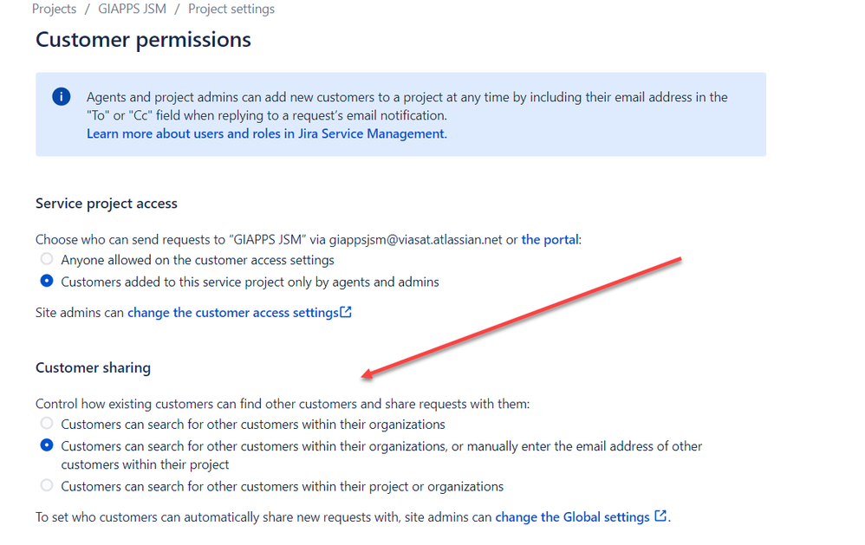865x545 pixels.
Task: Click external-link icon beside customer access settings
Action: (346, 313)
